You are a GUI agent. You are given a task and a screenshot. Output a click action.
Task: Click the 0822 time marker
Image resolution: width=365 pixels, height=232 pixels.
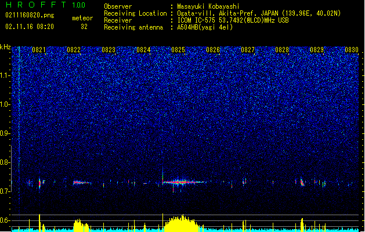point(74,50)
